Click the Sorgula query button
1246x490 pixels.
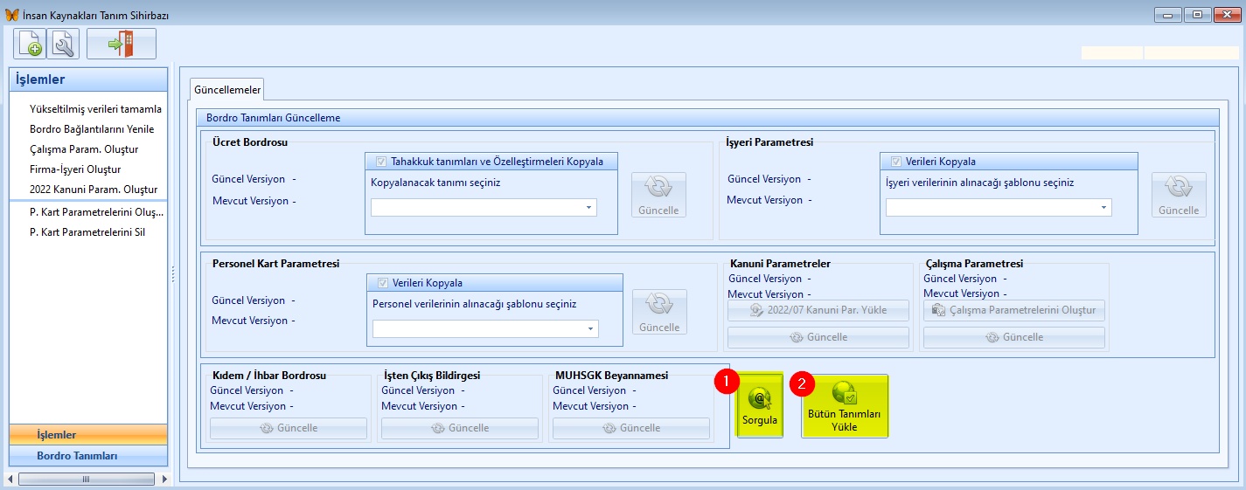[760, 406]
